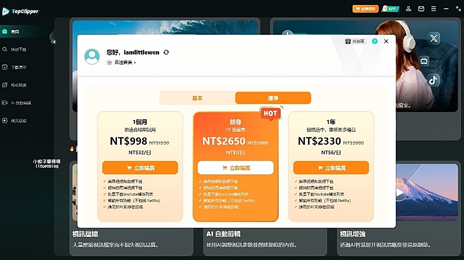Click the Bilibili TV icon on banner
Screen dimensions: 464x260
coord(424,61)
